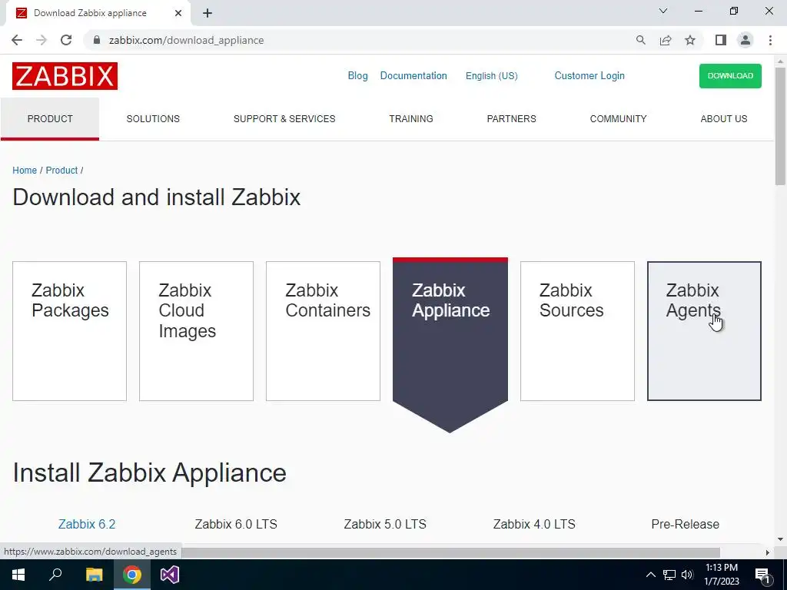
Task: Open taskbar search
Action: (55, 575)
